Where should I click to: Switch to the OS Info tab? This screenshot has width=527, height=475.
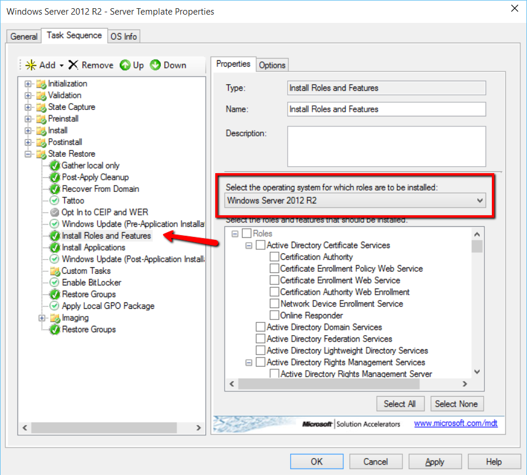123,36
